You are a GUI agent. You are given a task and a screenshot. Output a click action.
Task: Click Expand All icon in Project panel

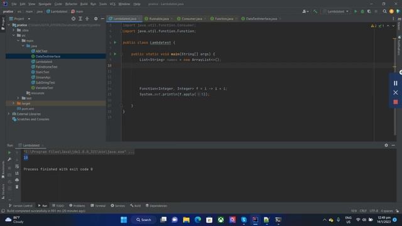point(80,19)
